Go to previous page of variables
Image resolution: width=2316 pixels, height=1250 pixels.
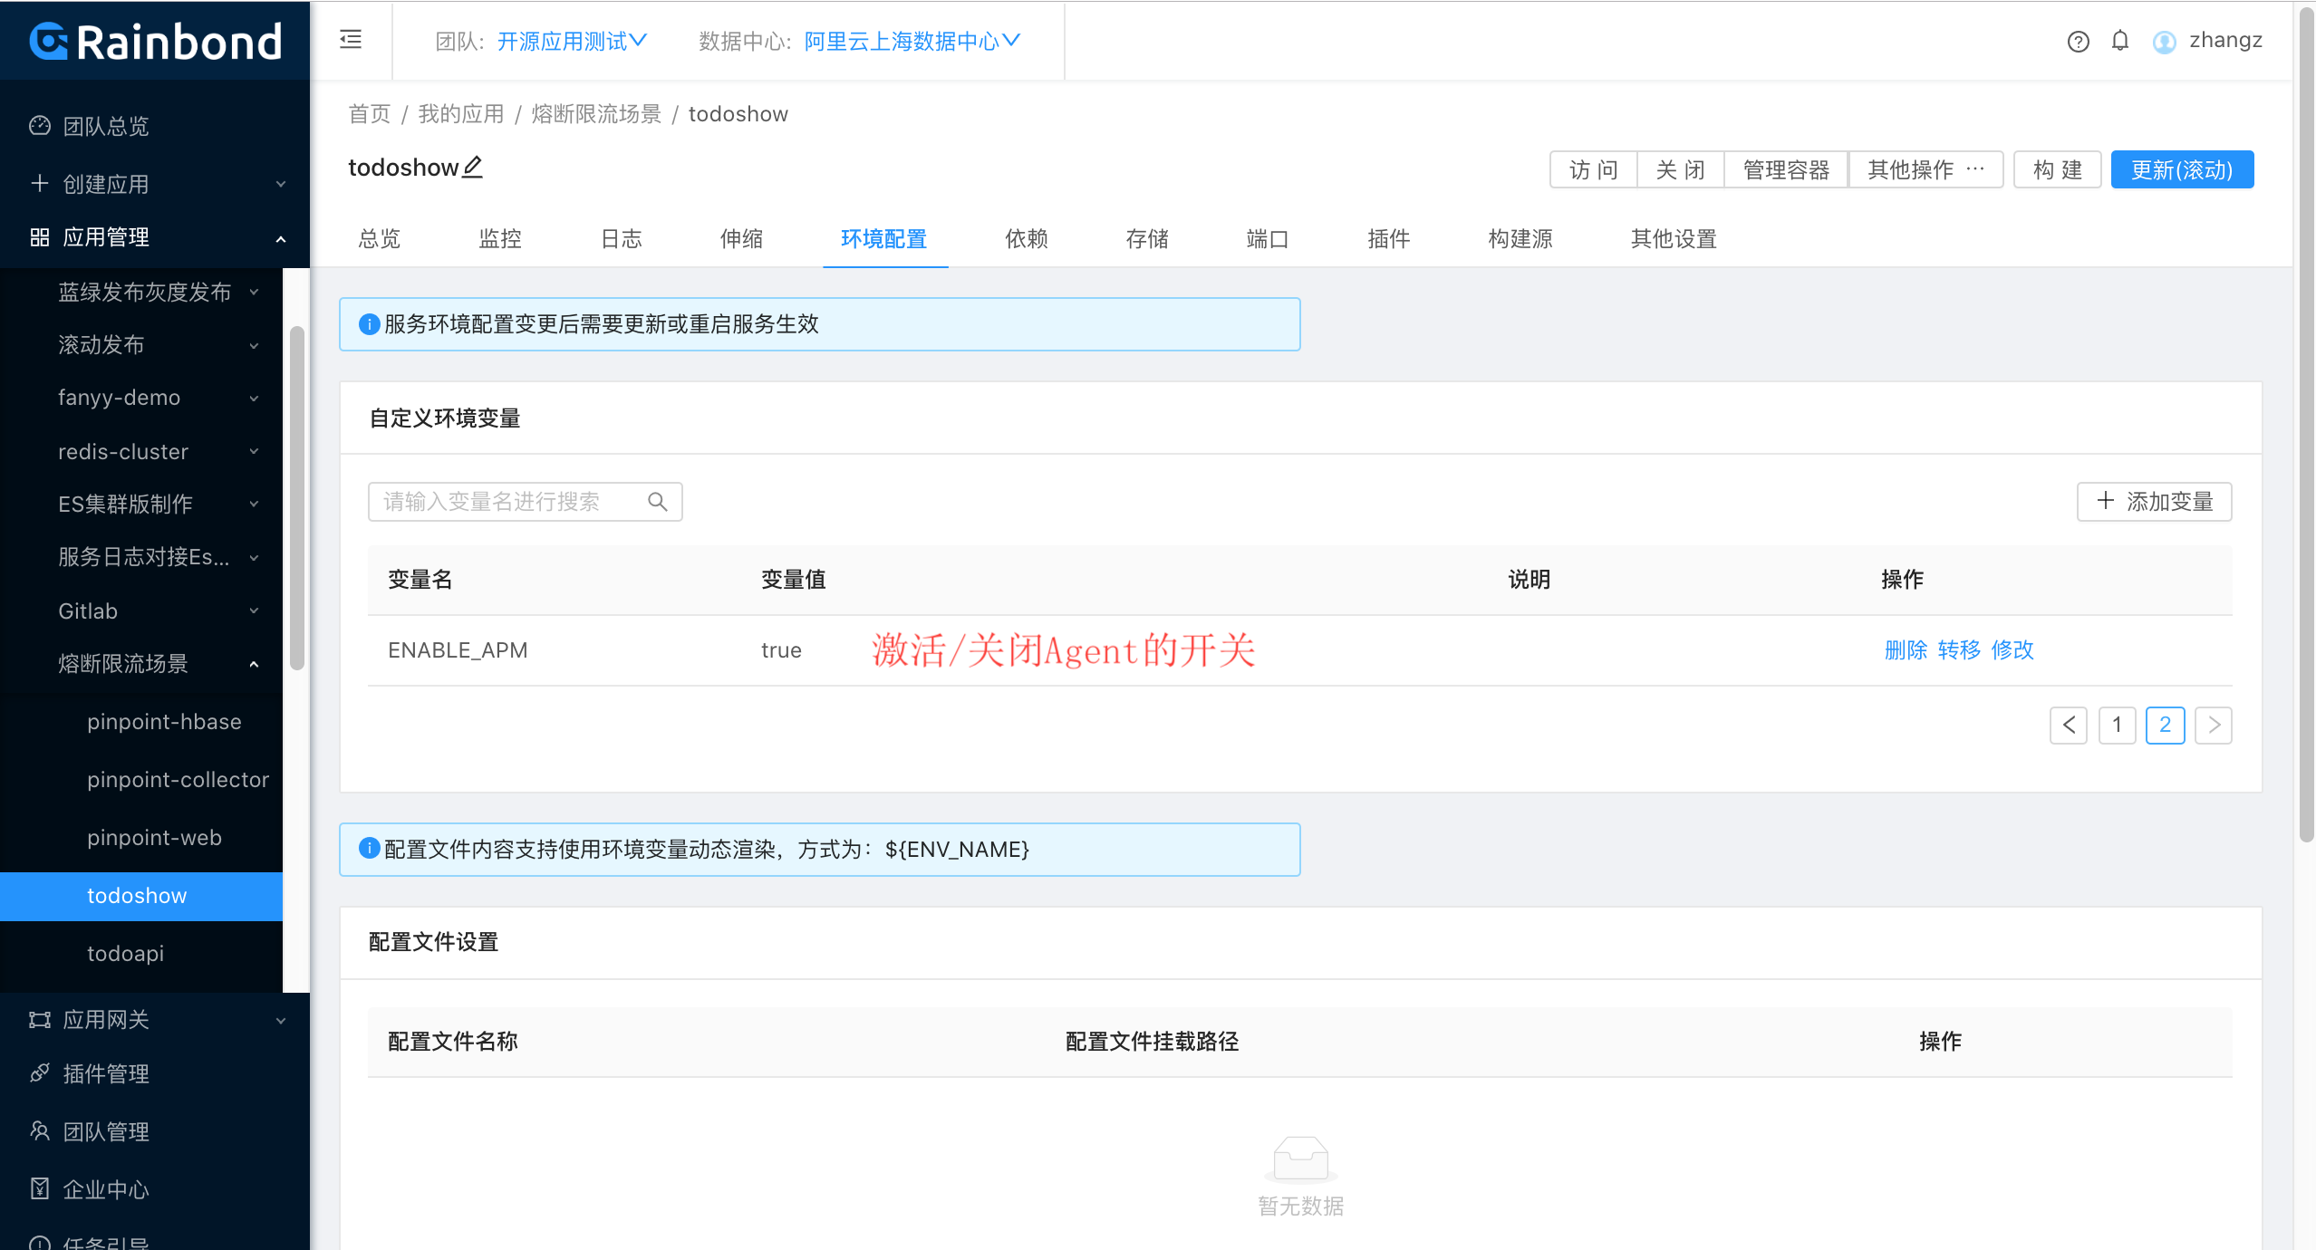[2069, 725]
